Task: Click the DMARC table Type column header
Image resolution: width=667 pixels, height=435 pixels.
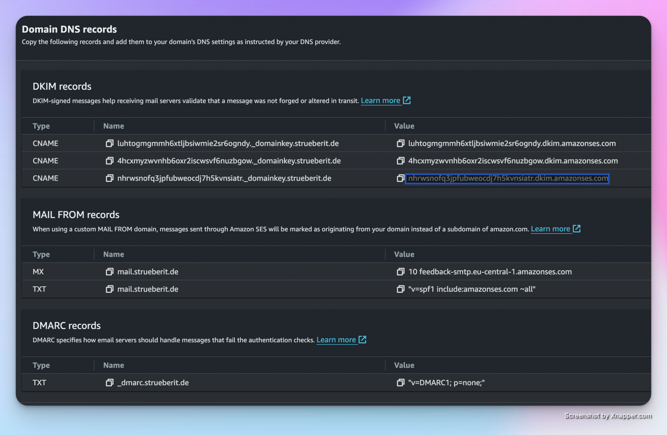Action: 41,365
